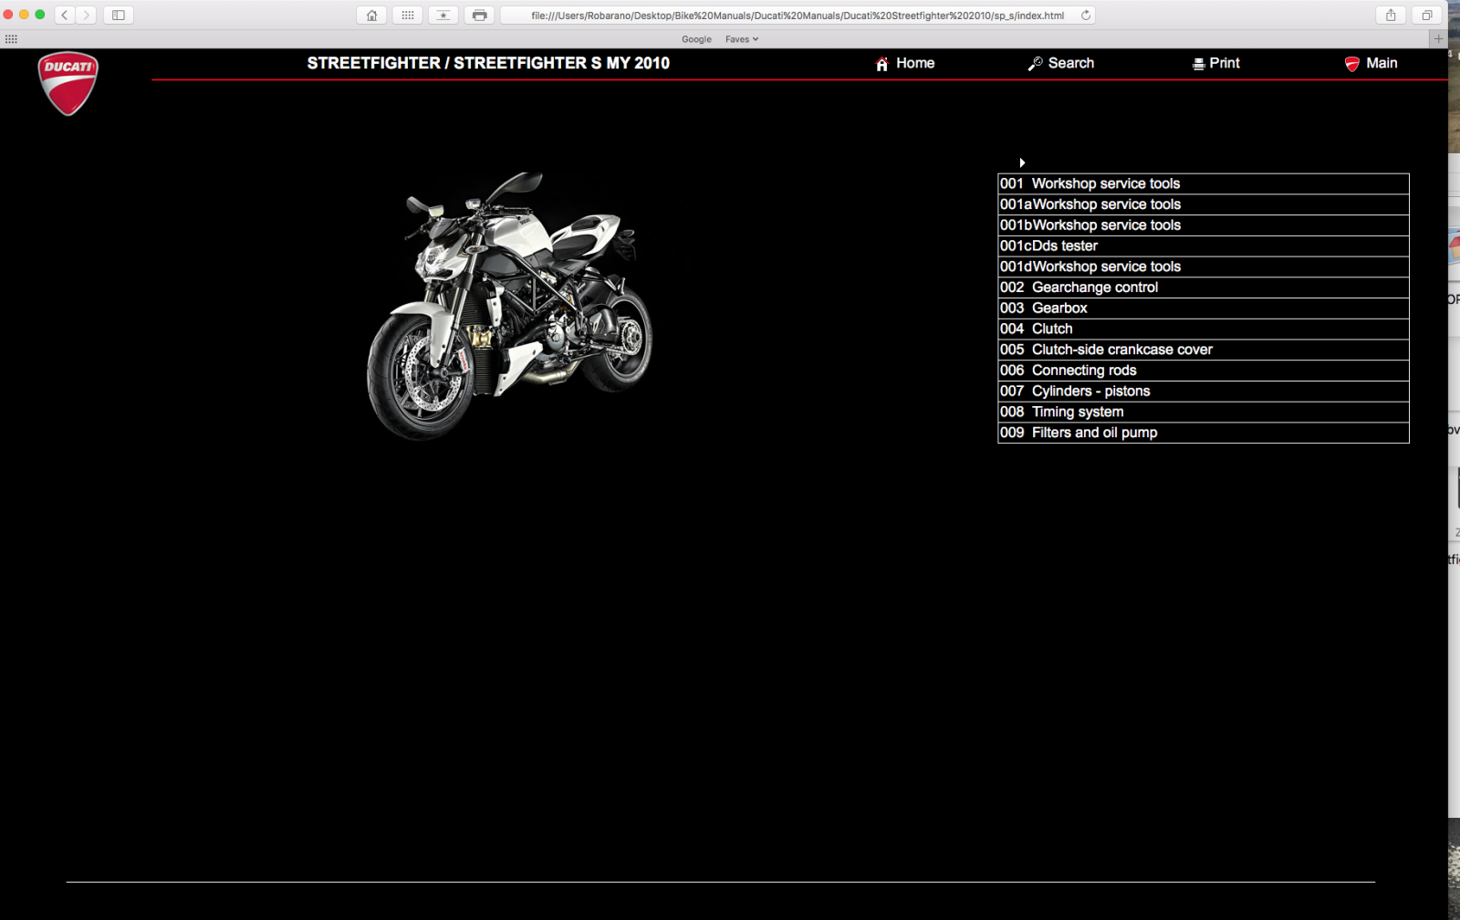
Task: Open 009 Filters and oil pump
Action: (x=1204, y=433)
